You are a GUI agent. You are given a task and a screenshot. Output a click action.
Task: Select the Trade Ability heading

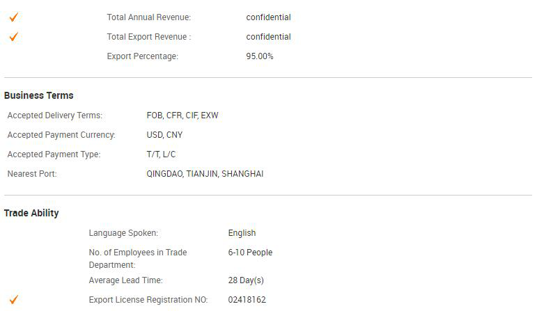click(31, 213)
